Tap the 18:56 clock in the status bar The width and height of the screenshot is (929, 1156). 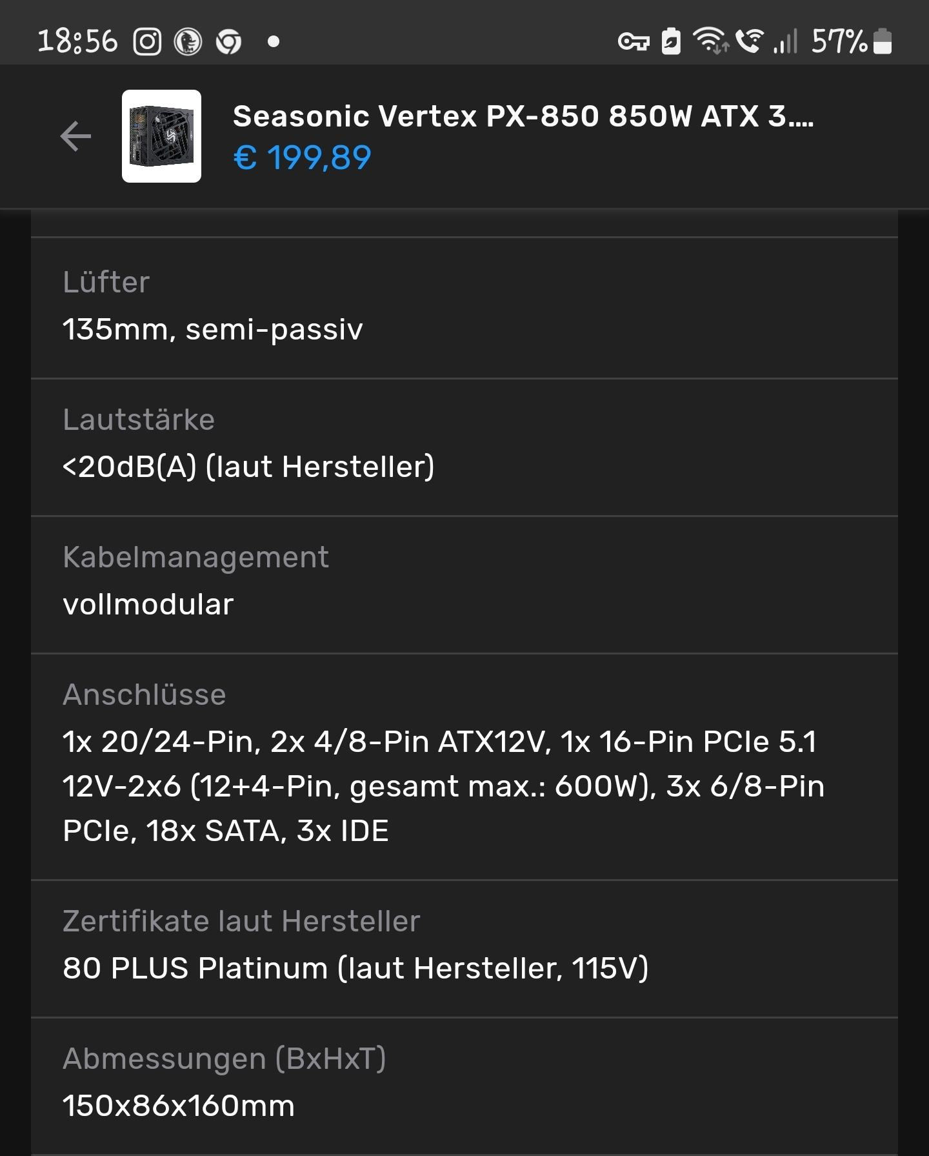[78, 42]
